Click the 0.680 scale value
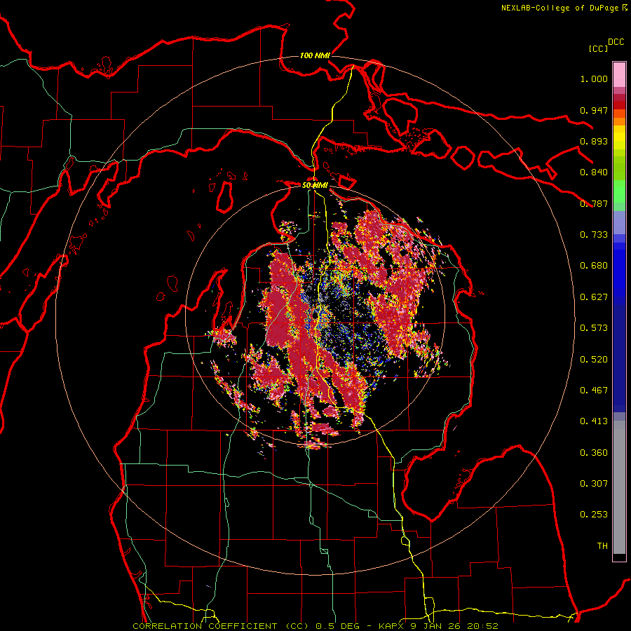 (x=594, y=266)
